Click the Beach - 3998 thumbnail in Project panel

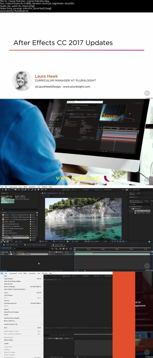(x=7, y=199)
